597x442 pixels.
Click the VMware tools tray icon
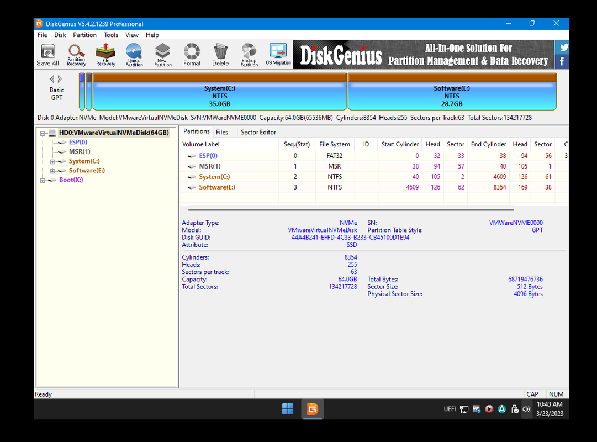pyautogui.click(x=476, y=409)
